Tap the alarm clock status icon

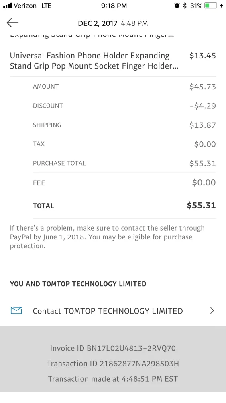177,5
